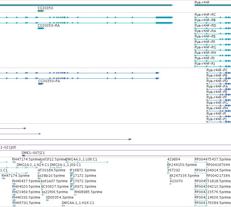The image size is (231, 207).
Task: Click EST RH47174.5prime
Action: [x=26, y=159]
